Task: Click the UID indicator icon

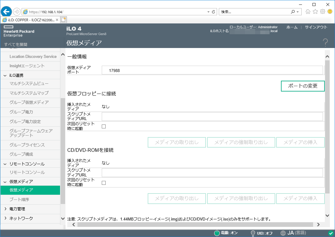Action: [253, 233]
